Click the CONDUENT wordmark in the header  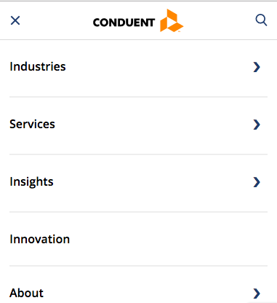[124, 23]
